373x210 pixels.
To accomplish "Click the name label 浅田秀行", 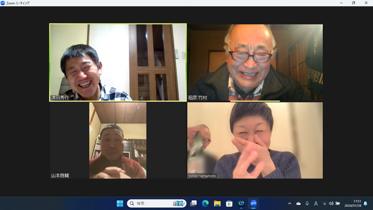I will (59, 97).
